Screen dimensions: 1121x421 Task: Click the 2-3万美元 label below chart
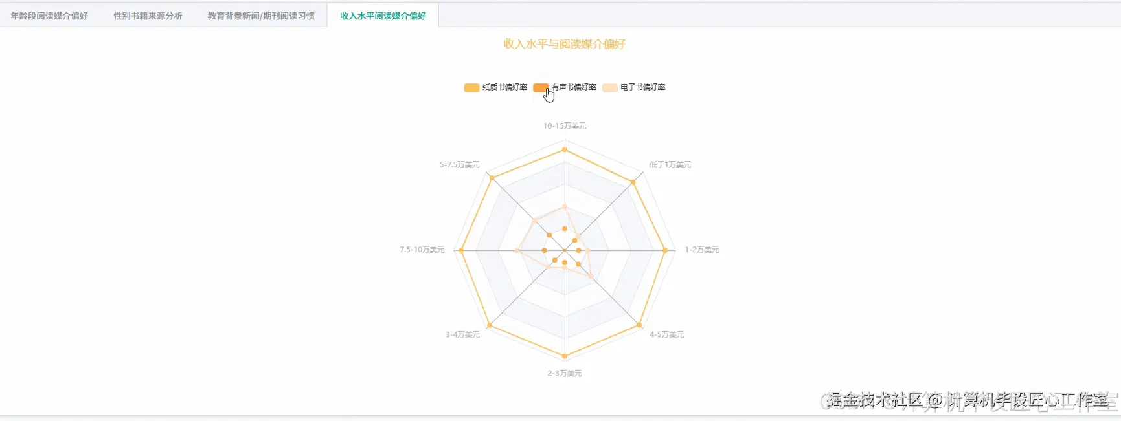564,373
